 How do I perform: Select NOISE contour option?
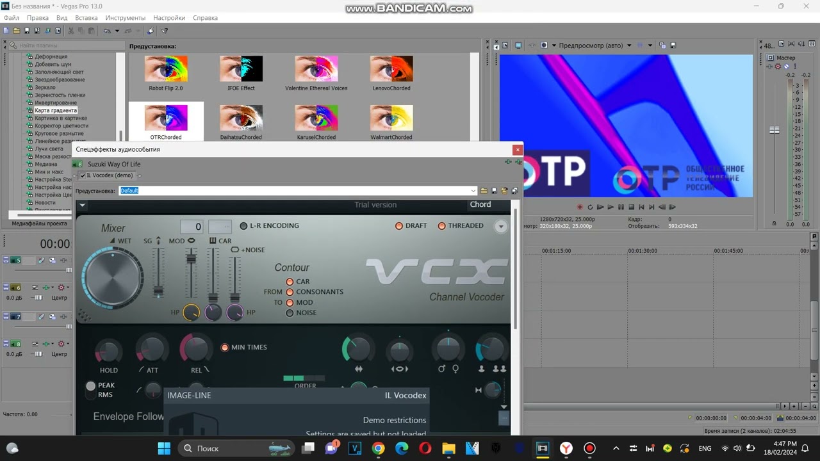point(290,313)
